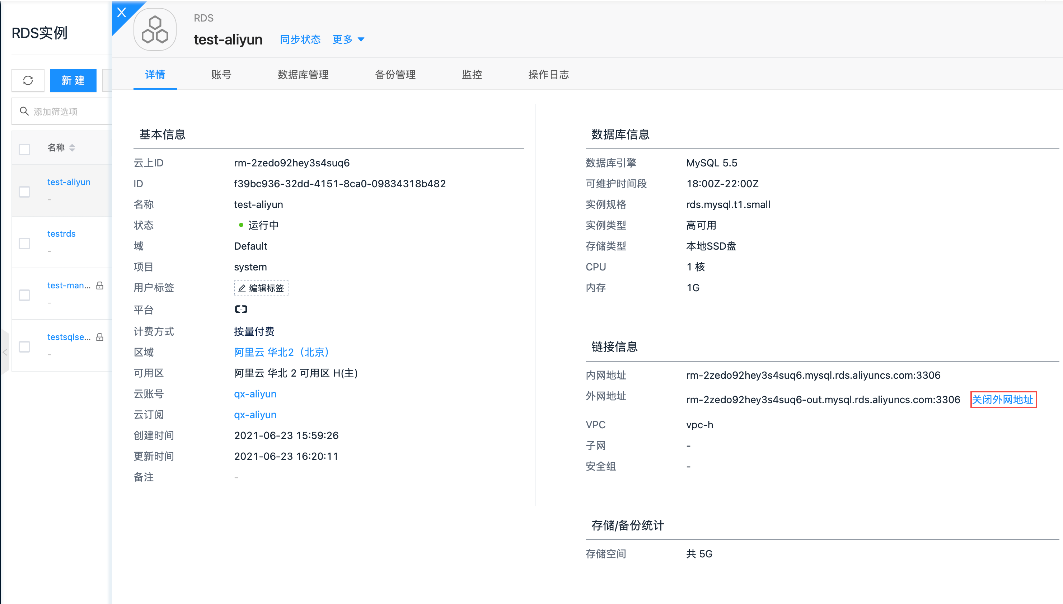Screen dimensions: 1063x604
Task: Open the 备份管理 tab
Action: click(395, 75)
